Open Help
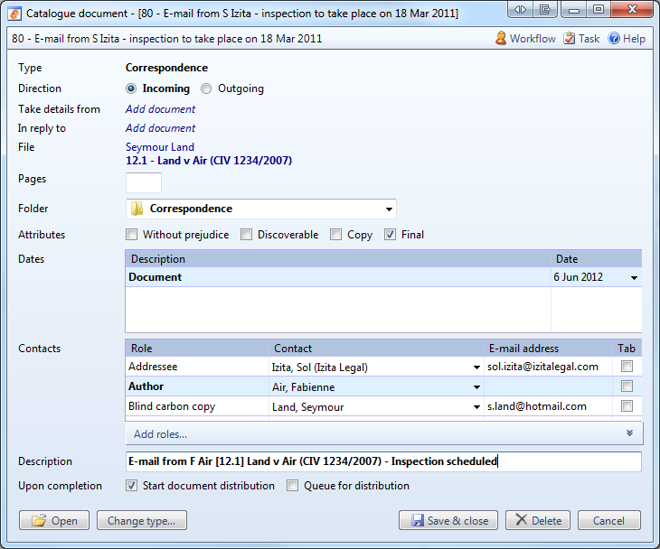This screenshot has height=549, width=660. pyautogui.click(x=627, y=39)
